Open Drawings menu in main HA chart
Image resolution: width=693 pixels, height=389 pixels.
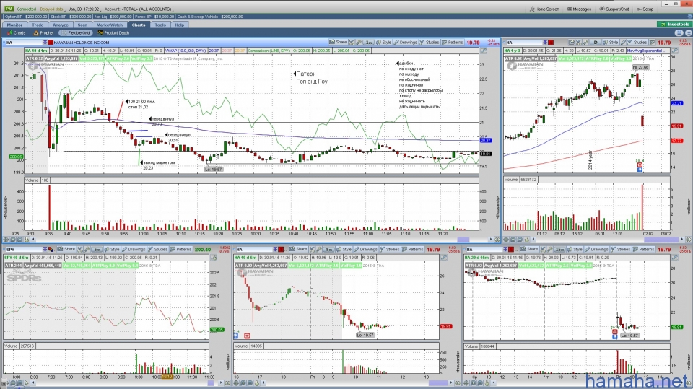(405, 43)
